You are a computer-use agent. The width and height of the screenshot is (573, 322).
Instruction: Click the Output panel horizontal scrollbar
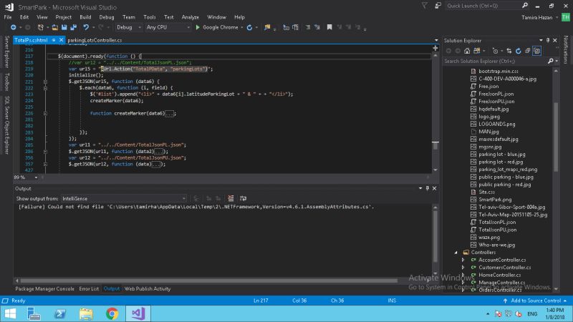208,280
